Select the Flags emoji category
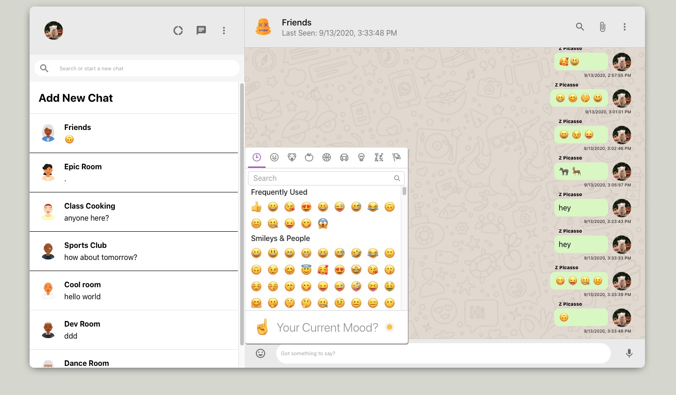This screenshot has height=395, width=676. pos(397,157)
